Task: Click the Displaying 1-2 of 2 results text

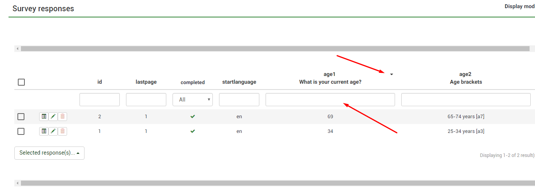Action: click(x=507, y=155)
